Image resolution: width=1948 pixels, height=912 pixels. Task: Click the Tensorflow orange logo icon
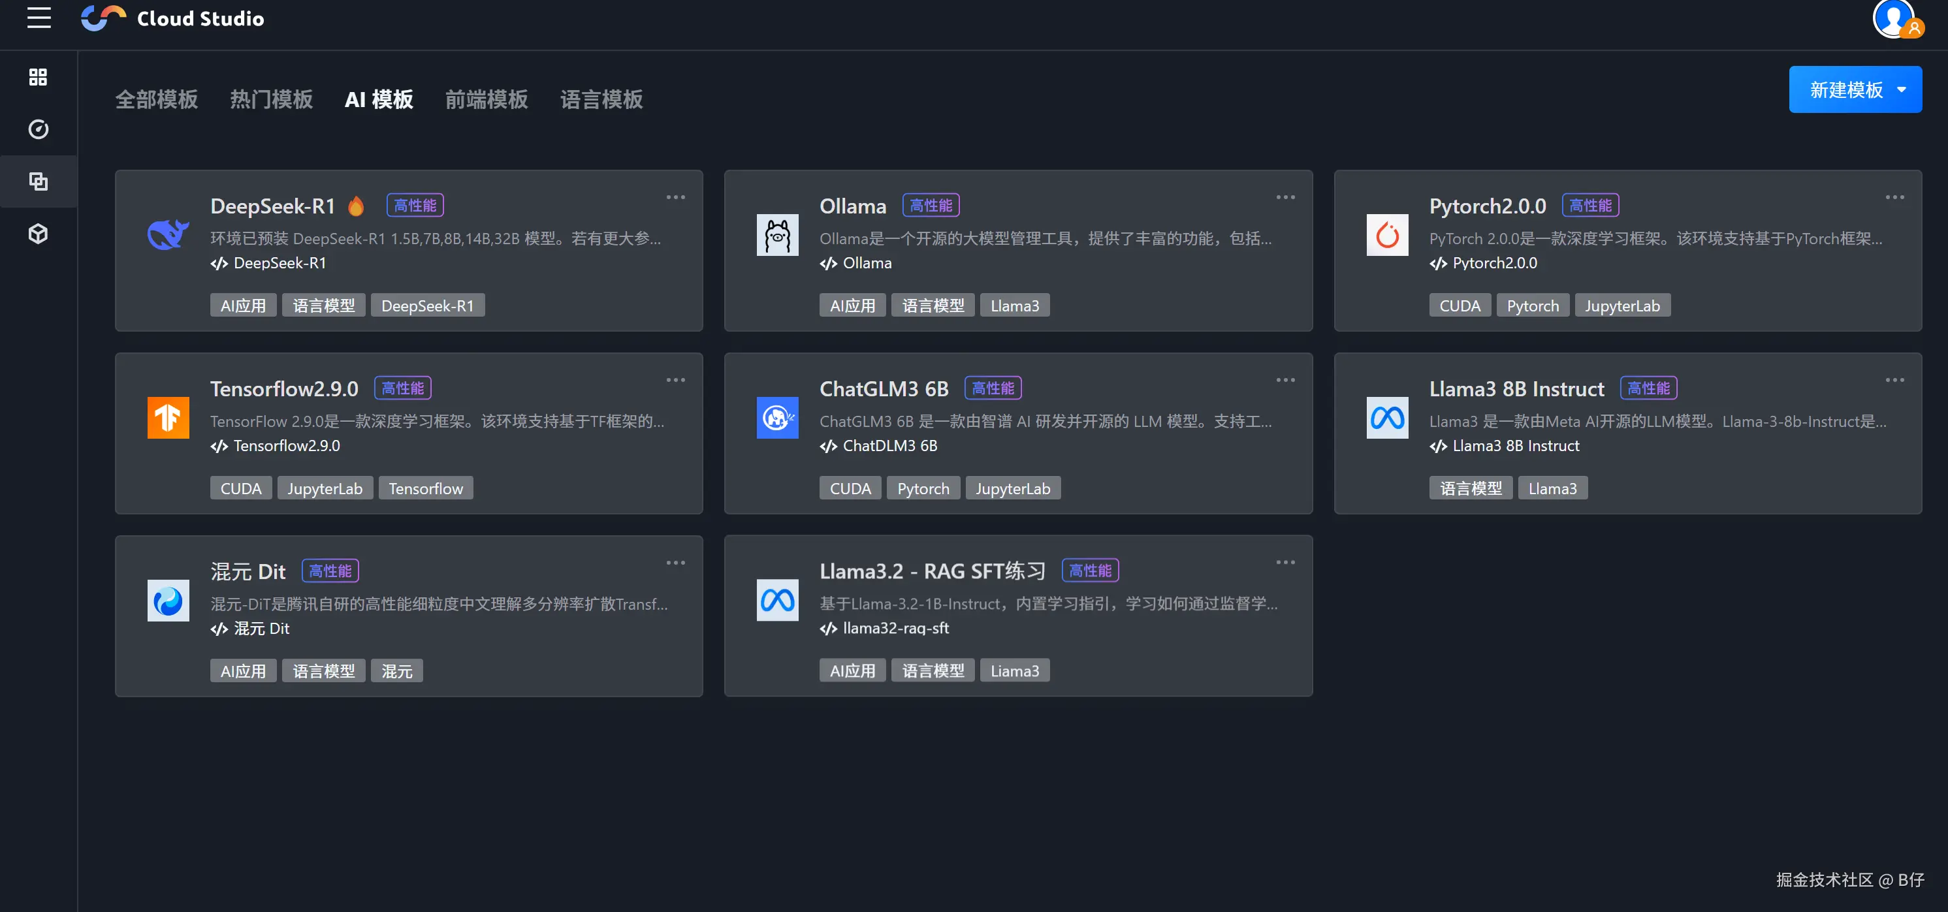(168, 417)
